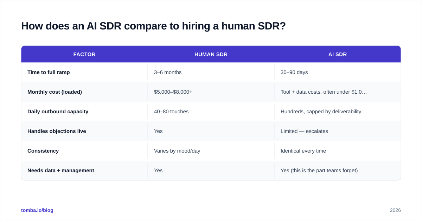Viewport: 422px width, 221px height.
Task: Select 'Hundreds, capped by deliverability' cell
Action: 338,112
